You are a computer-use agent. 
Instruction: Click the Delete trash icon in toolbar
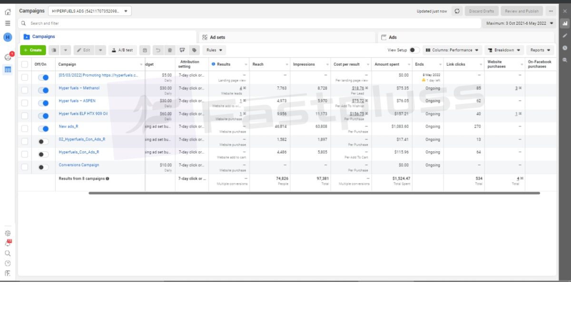[x=170, y=50]
